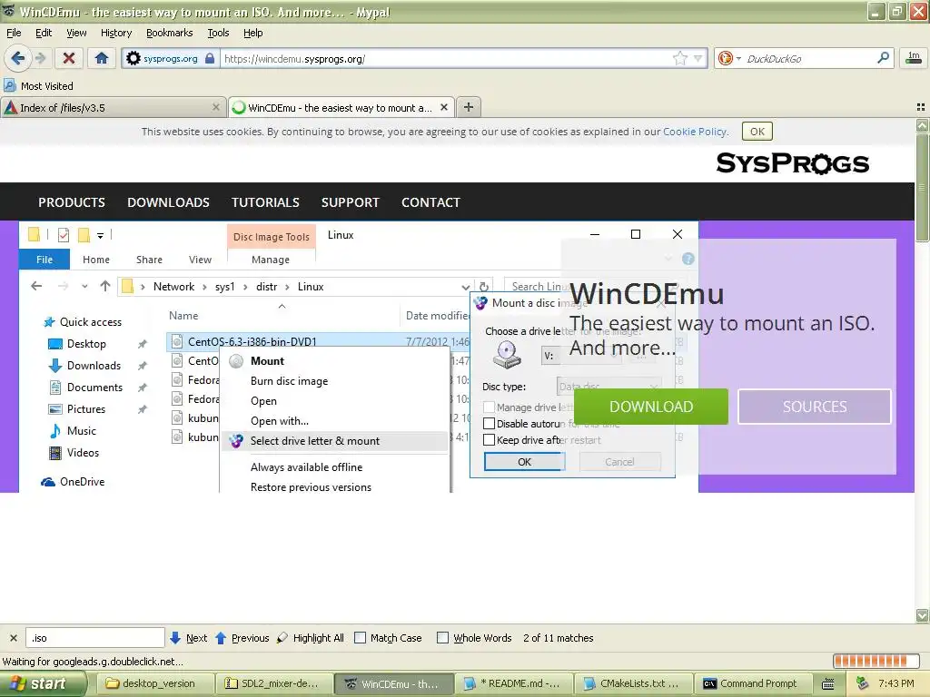The height and width of the screenshot is (697, 930).
Task: Click the page vertical scrollbar thumb
Action: click(x=922, y=188)
